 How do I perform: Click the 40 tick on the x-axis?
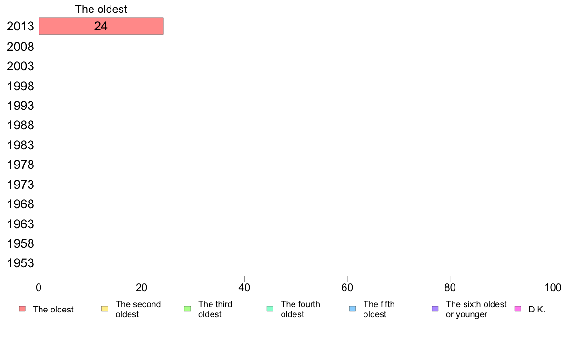244,287
